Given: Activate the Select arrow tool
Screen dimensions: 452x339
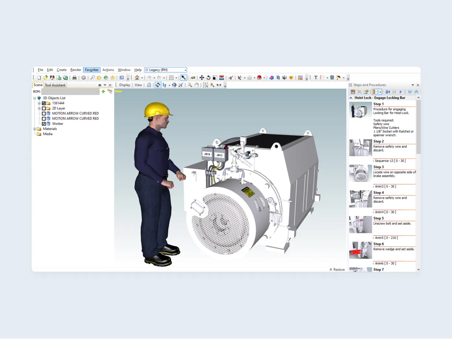Looking at the screenshot, I should pyautogui.click(x=183, y=78).
